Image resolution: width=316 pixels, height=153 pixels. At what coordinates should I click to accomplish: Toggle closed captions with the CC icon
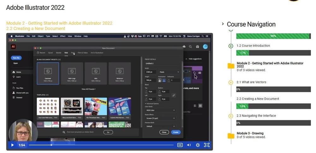pos(180,145)
